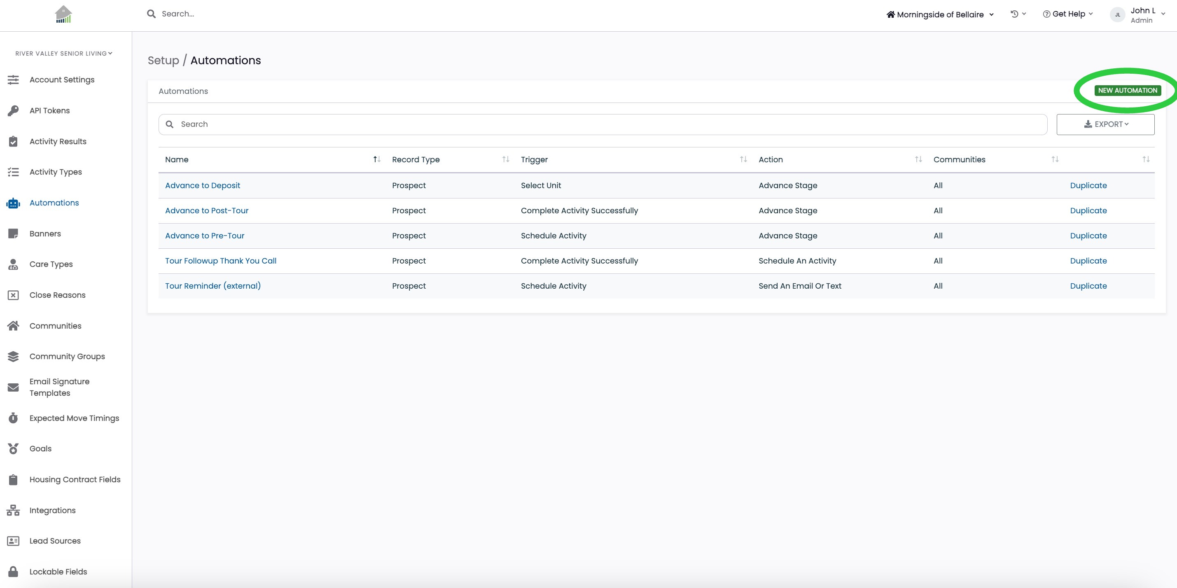
Task: Click the home logo in the header
Action: click(63, 14)
